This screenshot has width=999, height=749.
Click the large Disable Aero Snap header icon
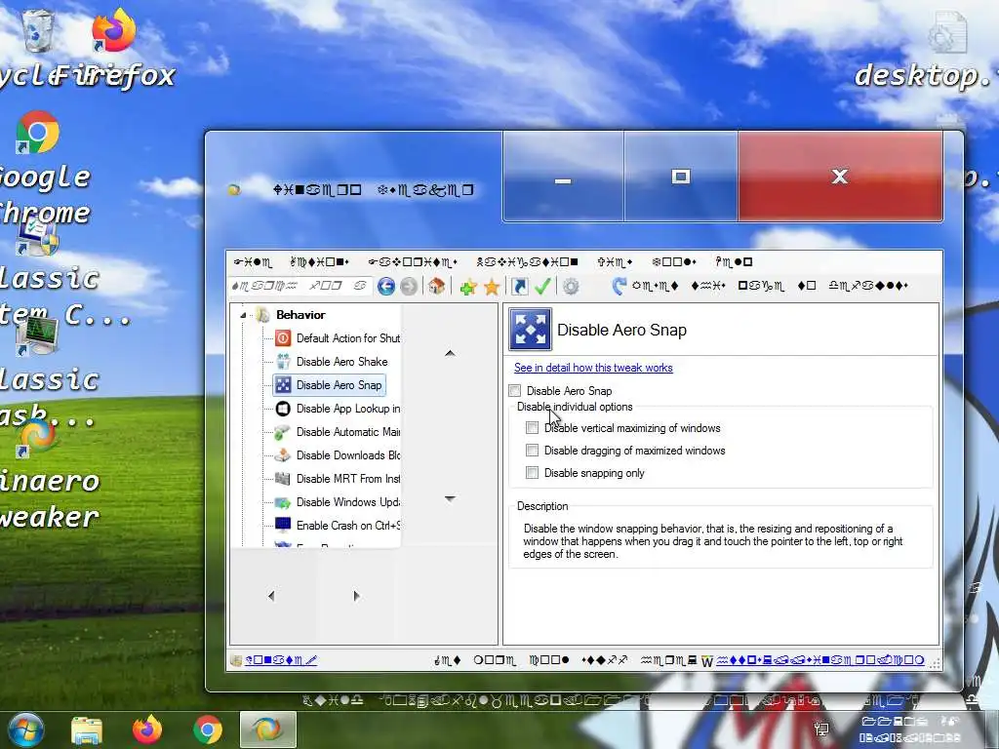coord(530,330)
